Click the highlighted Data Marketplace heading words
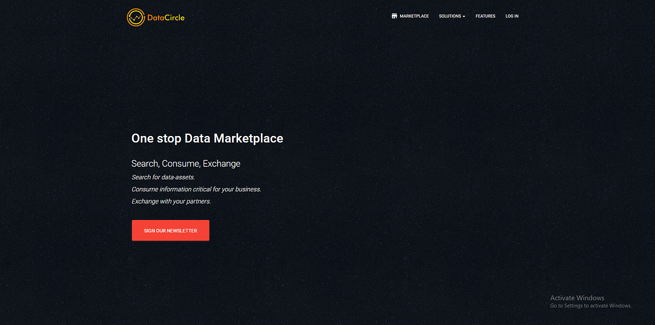 point(234,138)
